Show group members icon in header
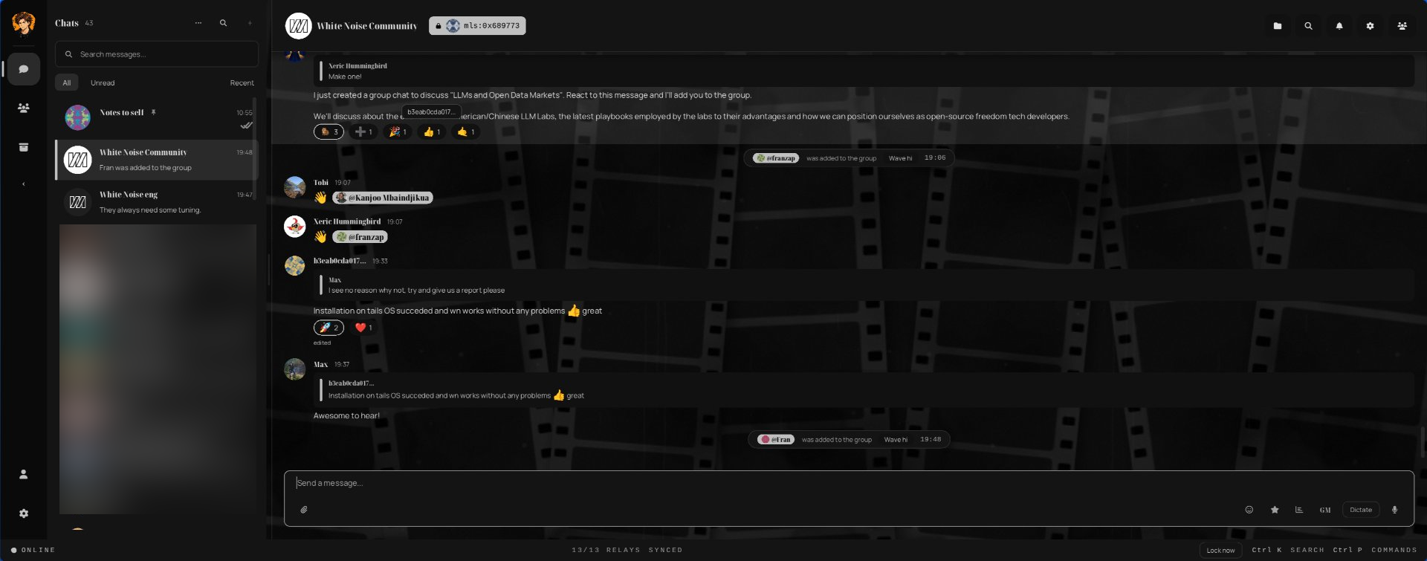Screen dimensions: 1427x561 coord(1402,26)
